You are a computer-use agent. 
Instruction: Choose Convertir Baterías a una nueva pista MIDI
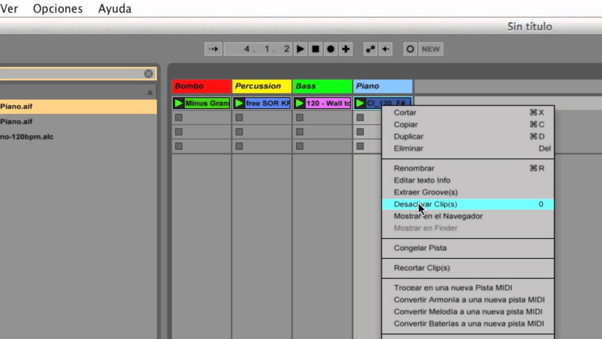(467, 323)
